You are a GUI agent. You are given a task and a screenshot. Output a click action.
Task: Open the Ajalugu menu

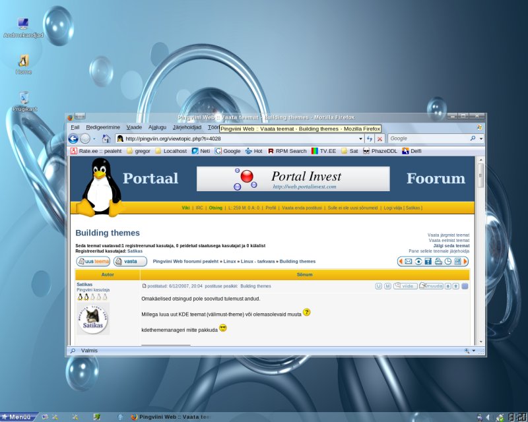coord(157,127)
